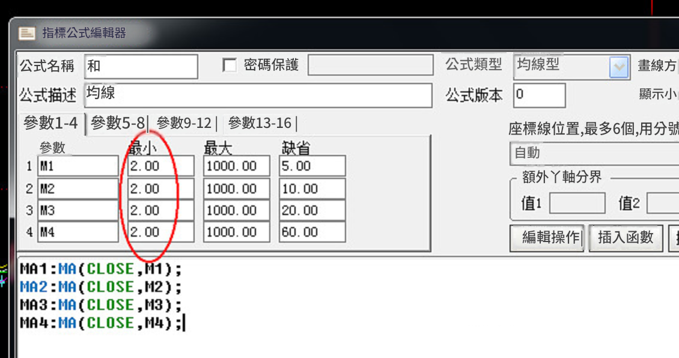Click the MA2:MA(CLOSE,M2); code line
The width and height of the screenshot is (679, 358).
(x=101, y=287)
